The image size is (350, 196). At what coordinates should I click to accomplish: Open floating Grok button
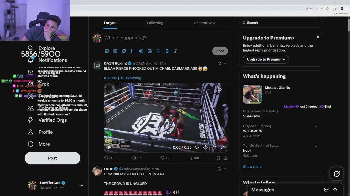pos(337,174)
